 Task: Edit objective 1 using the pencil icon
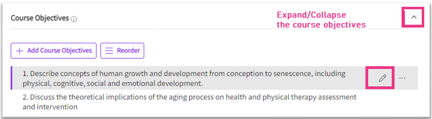(382, 78)
